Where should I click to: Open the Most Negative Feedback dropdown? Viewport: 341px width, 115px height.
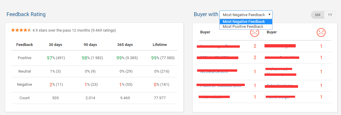[246, 15]
